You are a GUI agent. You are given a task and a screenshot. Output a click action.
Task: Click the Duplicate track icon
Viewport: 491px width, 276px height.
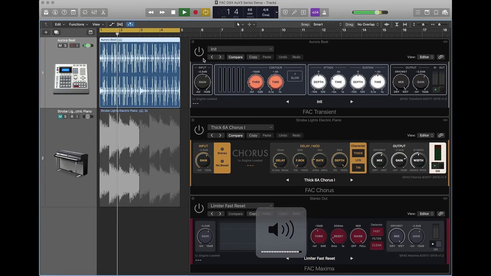coord(56,32)
